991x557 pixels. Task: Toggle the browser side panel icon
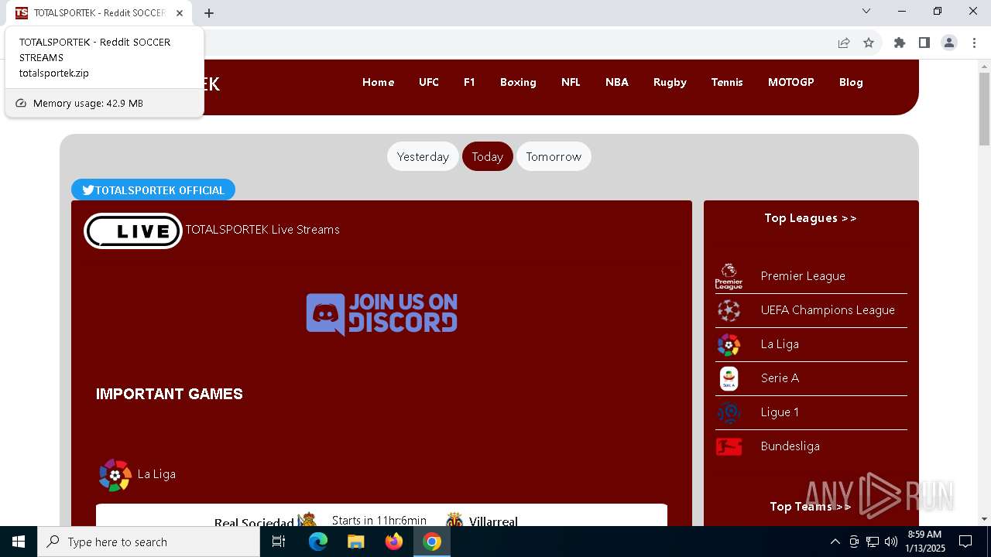(x=924, y=43)
